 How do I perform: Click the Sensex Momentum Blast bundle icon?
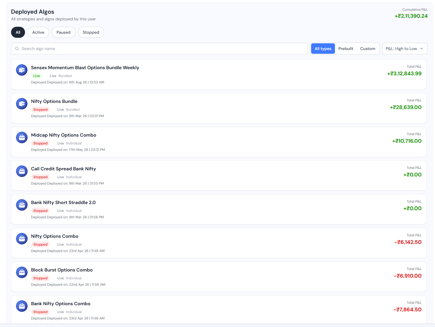click(x=22, y=70)
